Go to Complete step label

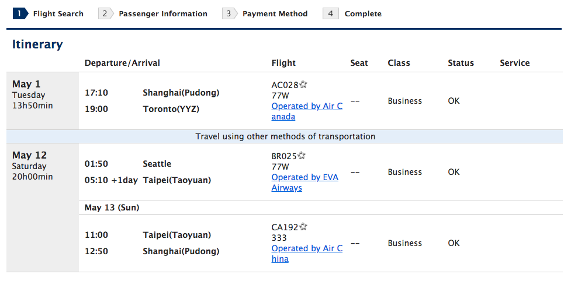363,14
